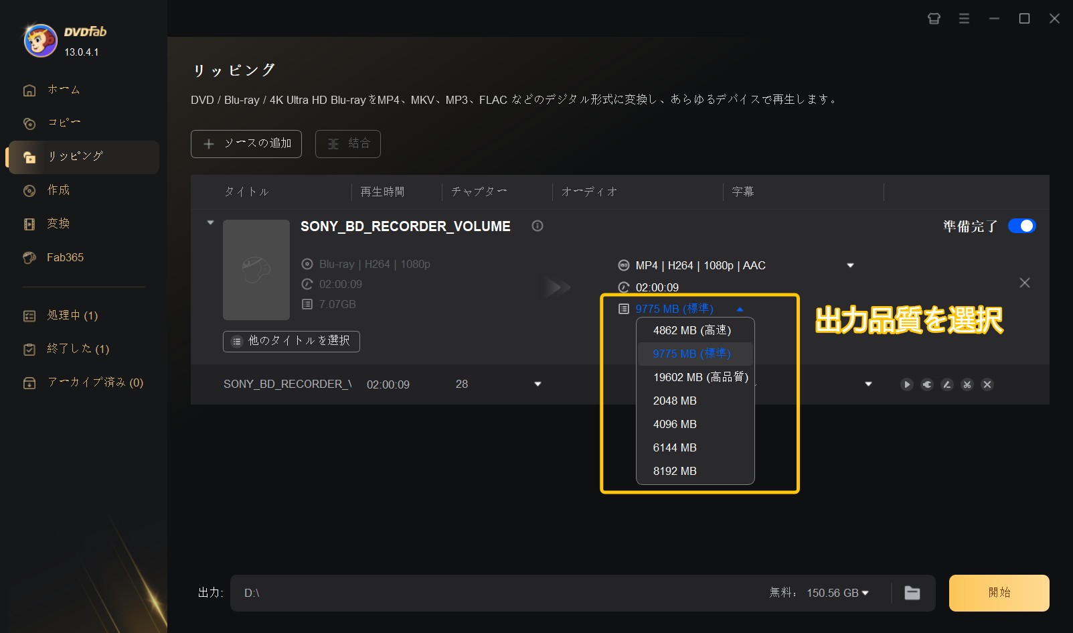Click the 結合 merge button
This screenshot has width=1073, height=633.
click(x=348, y=144)
